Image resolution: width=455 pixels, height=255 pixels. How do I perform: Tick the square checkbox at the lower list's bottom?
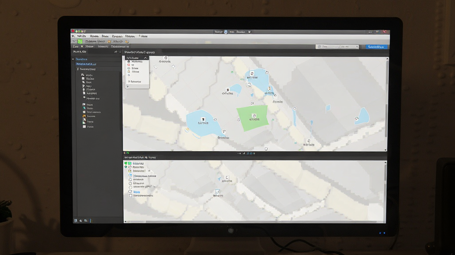click(131, 196)
